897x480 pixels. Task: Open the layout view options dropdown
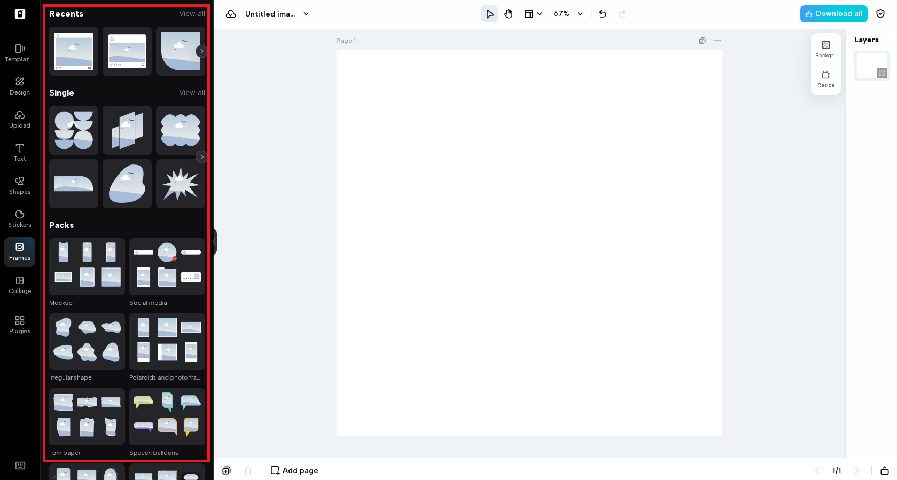pyautogui.click(x=533, y=14)
